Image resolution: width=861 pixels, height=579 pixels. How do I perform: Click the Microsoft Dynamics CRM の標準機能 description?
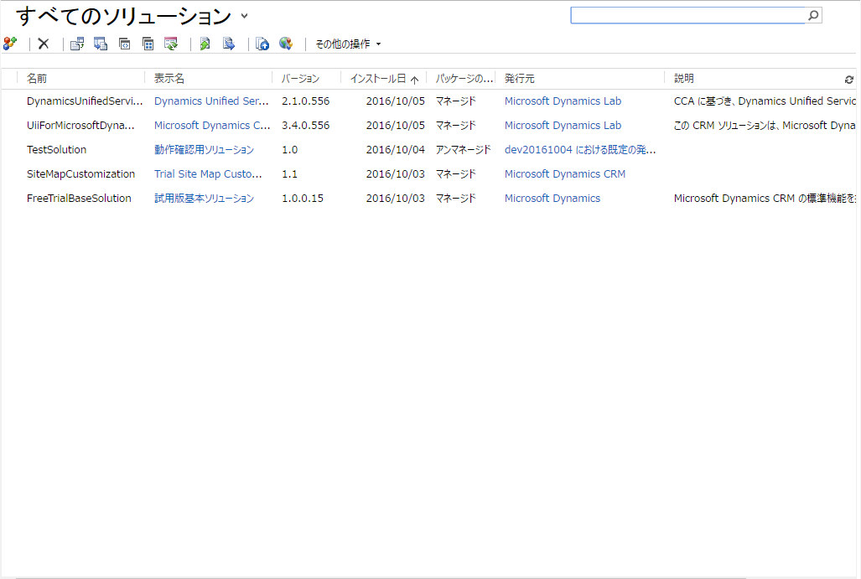[765, 198]
